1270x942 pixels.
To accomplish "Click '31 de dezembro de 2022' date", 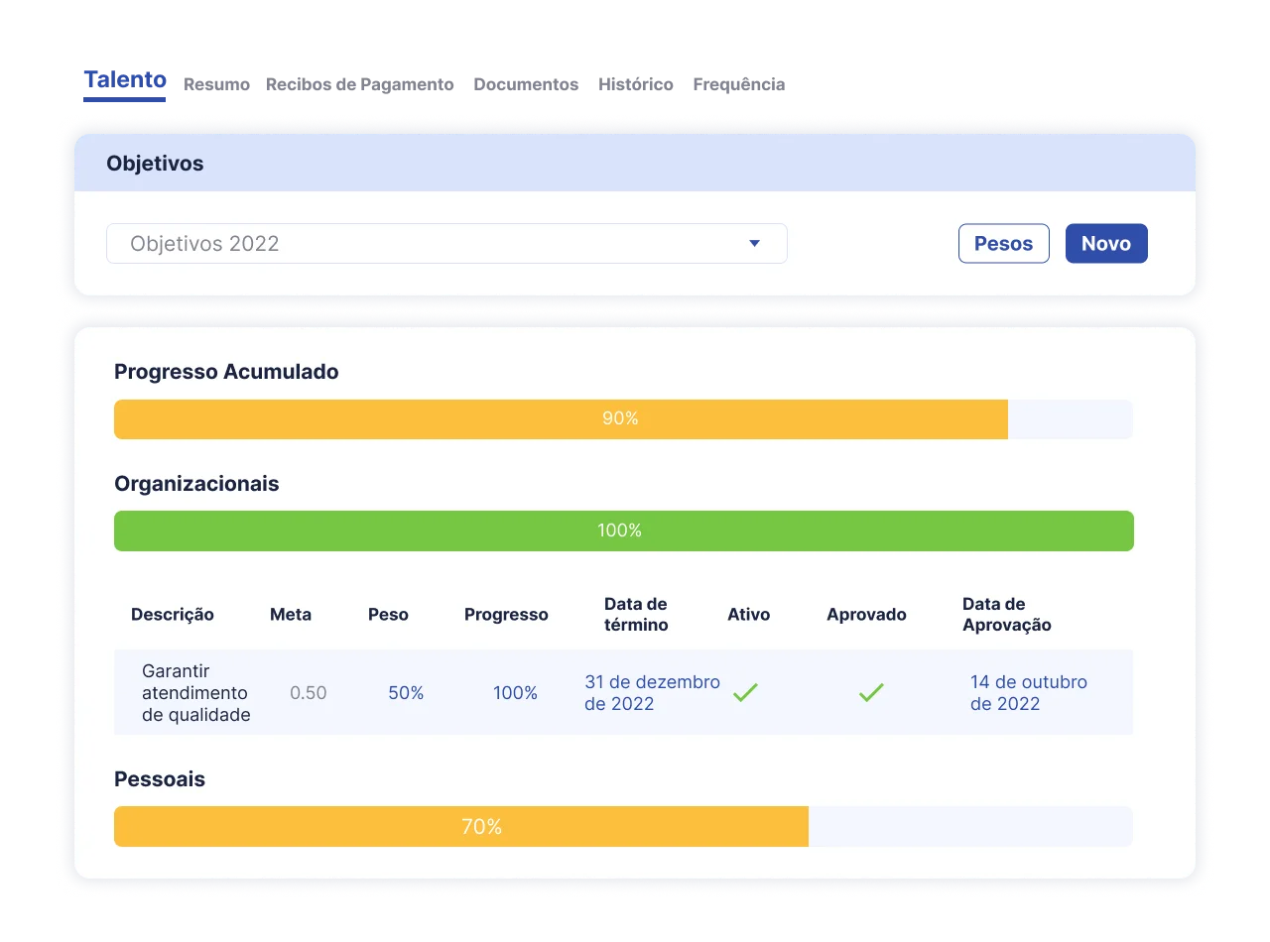I will (652, 693).
